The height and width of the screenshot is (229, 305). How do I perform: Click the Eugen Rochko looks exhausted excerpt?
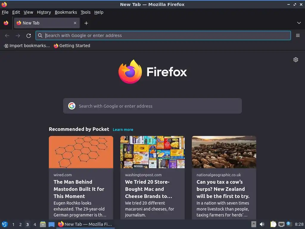pyautogui.click(x=80, y=209)
